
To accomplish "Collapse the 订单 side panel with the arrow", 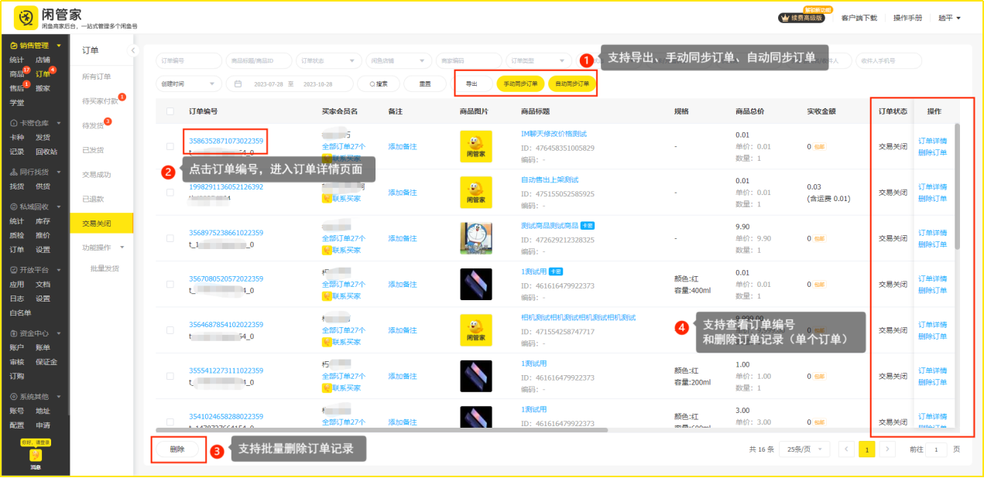I will click(x=132, y=50).
